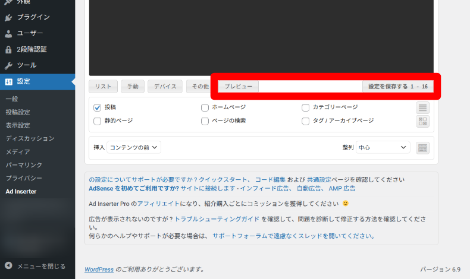Click the lock icon beside 2段階認証
470x279 pixels.
8,50
